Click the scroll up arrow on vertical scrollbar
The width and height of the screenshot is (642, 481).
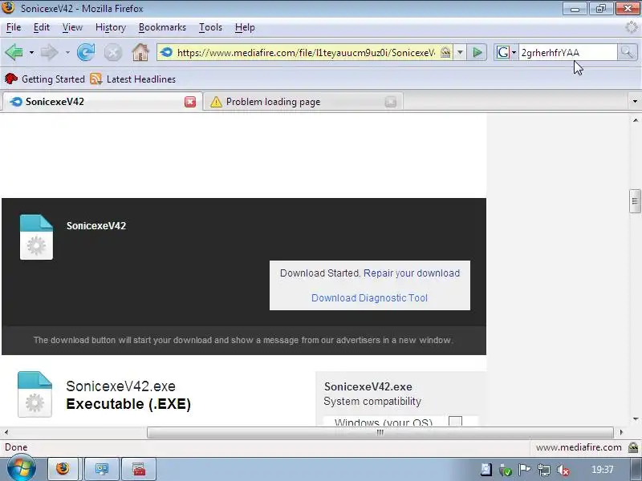(x=635, y=120)
